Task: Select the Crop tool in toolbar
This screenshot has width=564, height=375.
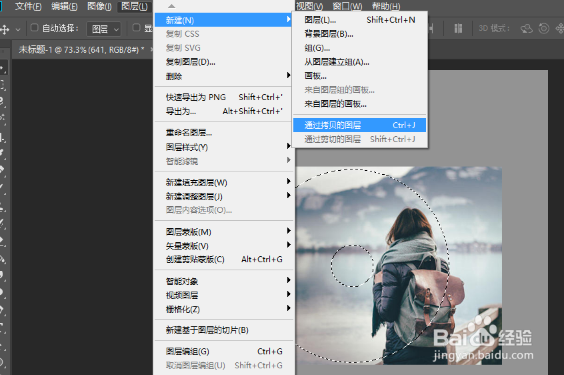Action: [3, 137]
